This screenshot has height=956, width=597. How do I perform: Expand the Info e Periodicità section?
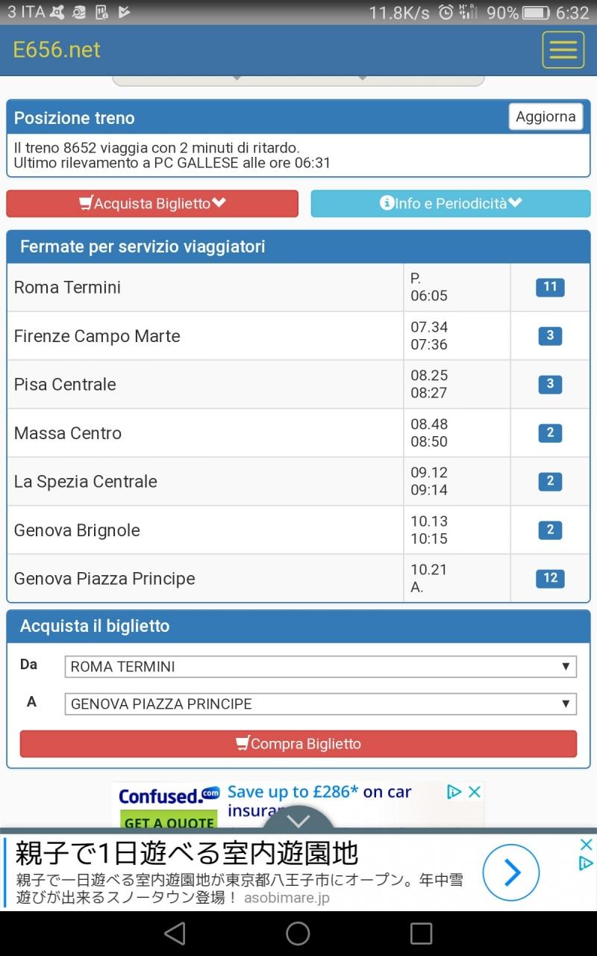pos(450,203)
